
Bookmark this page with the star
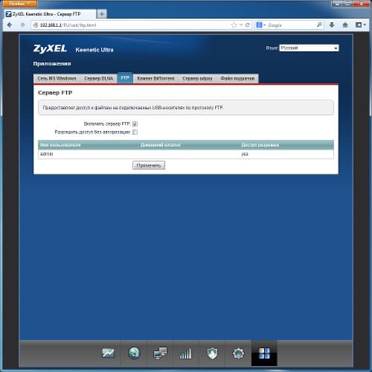234,25
